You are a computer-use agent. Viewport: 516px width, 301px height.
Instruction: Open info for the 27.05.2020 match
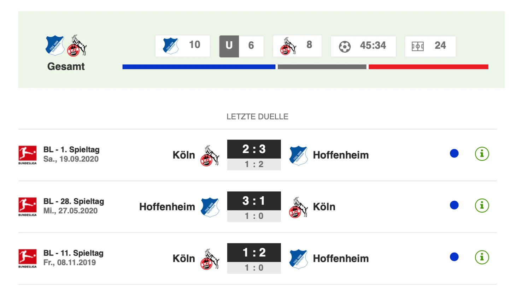tap(482, 205)
